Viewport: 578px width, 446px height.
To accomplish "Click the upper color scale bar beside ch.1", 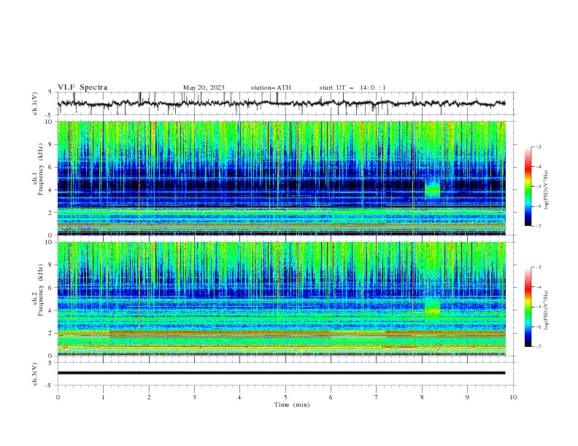I will coord(528,186).
